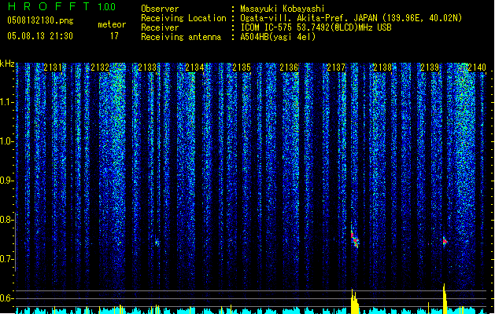Select observer name Masayuki Kobayashi
Image resolution: width=495 pixels, height=314 pixels.
pos(283,9)
